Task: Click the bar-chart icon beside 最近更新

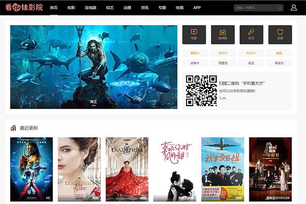Action: point(13,128)
